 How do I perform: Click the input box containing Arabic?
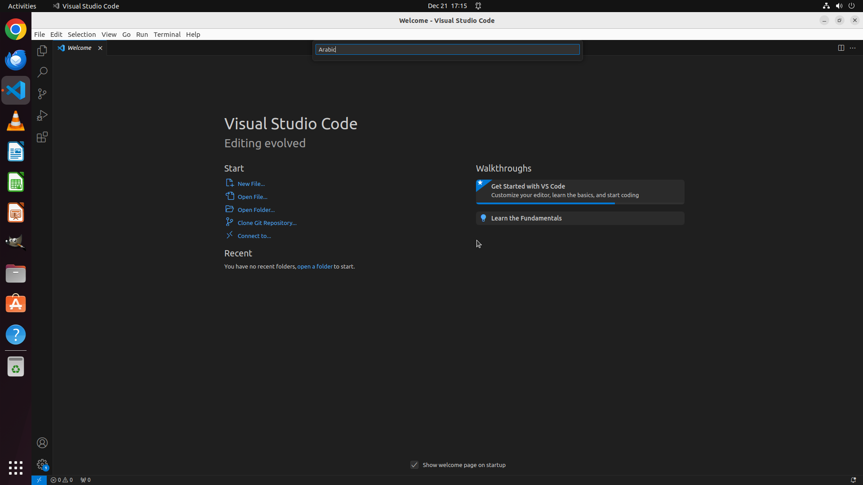pyautogui.click(x=447, y=49)
